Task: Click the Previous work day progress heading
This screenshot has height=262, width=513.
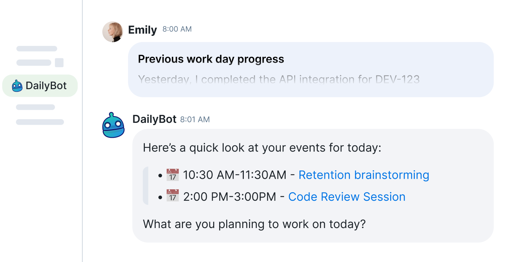Action: [211, 59]
